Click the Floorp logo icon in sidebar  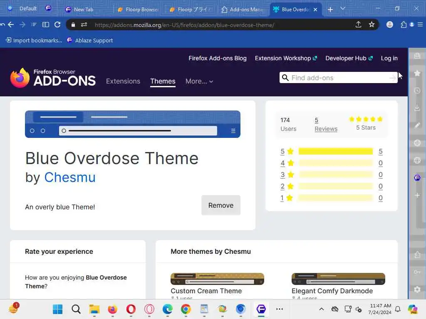417,178
